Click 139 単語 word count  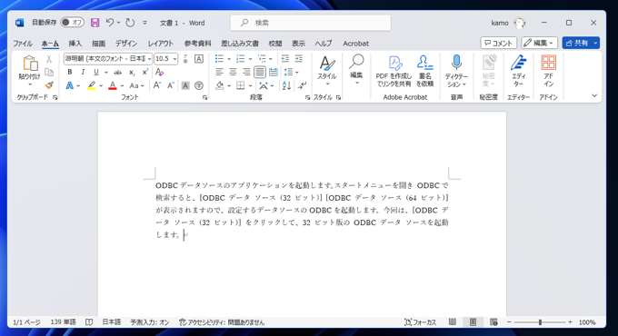click(63, 322)
